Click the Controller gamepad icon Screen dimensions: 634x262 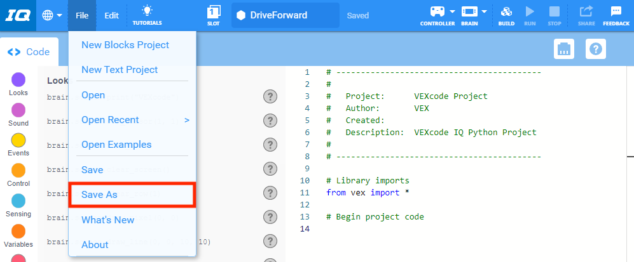[437, 11]
